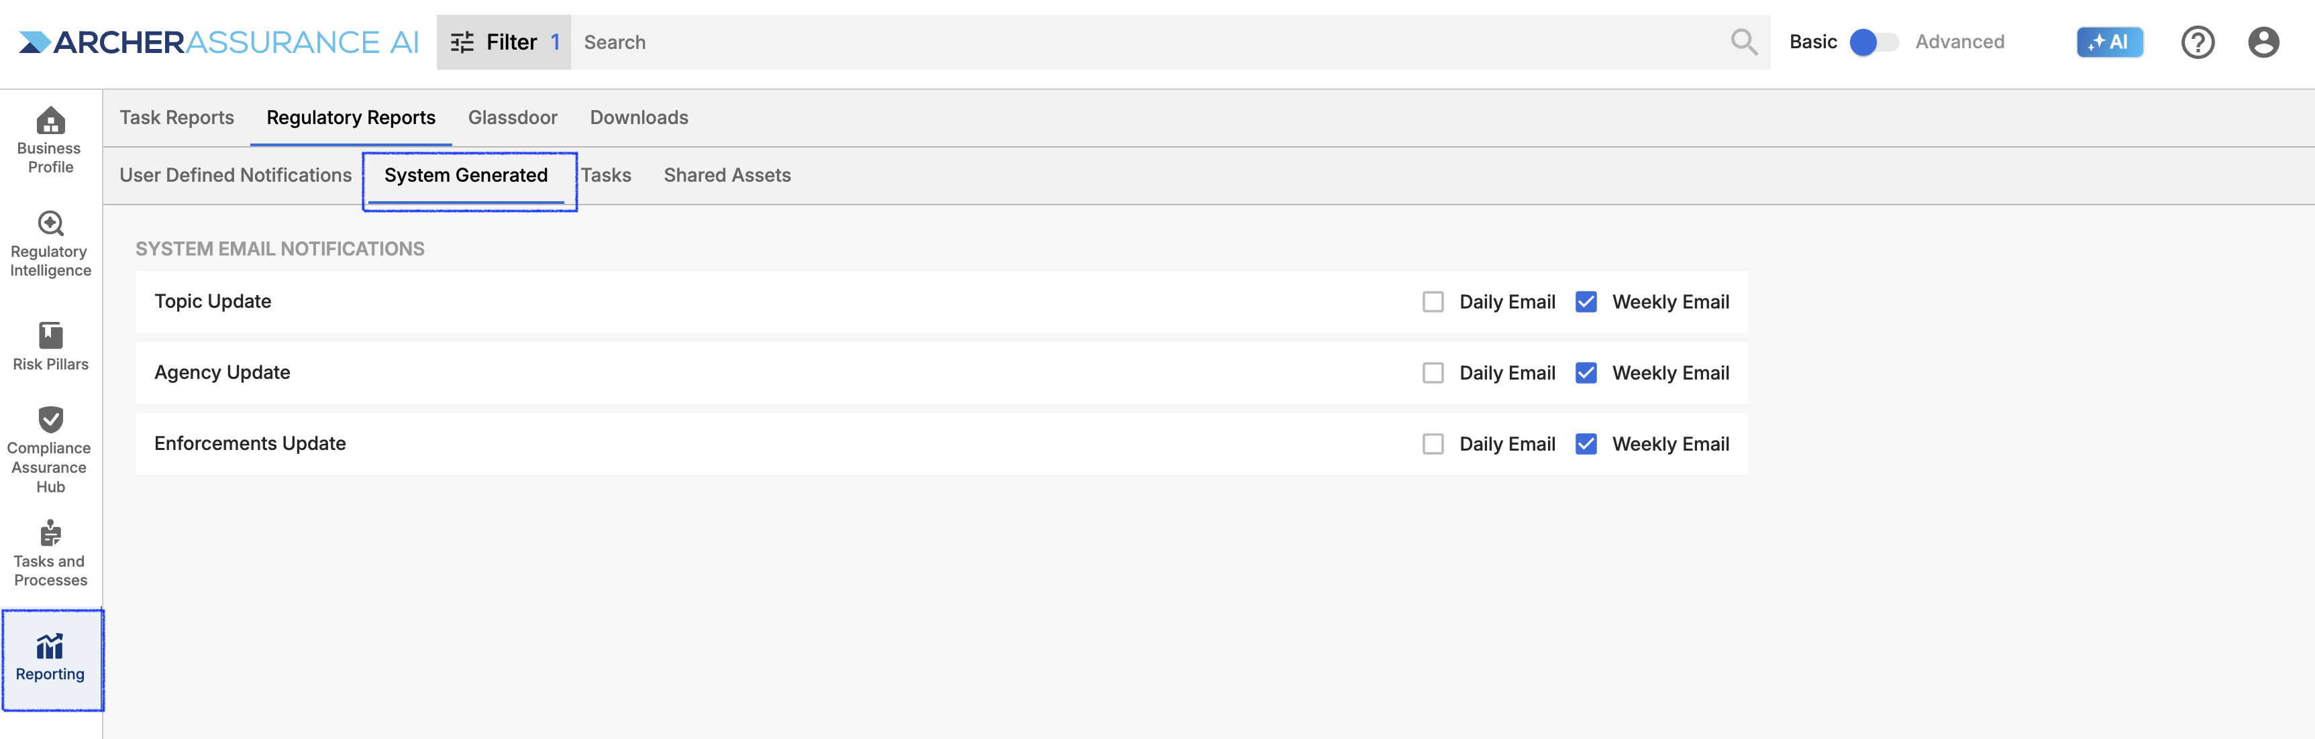Open Tasks and Processes section
This screenshot has width=2315, height=739.
(x=50, y=553)
